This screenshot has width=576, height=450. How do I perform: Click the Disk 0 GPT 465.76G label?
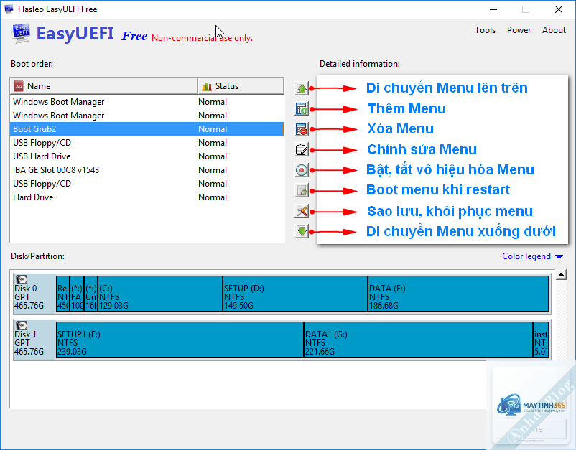(29, 296)
